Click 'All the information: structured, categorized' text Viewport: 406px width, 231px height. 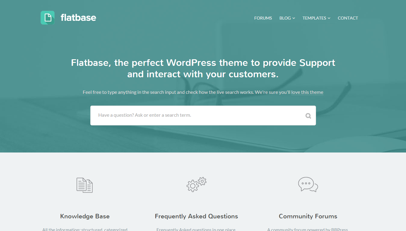click(x=85, y=229)
